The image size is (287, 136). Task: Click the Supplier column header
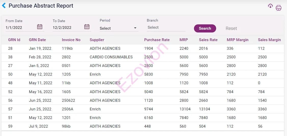coord(97,40)
